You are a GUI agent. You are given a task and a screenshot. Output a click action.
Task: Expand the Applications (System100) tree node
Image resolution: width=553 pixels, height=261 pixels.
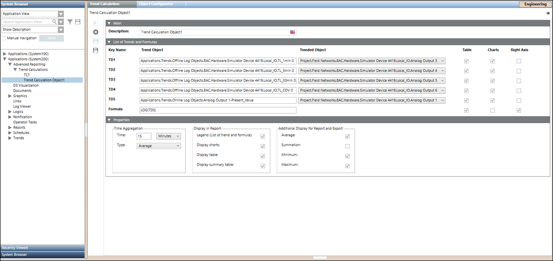[5, 54]
